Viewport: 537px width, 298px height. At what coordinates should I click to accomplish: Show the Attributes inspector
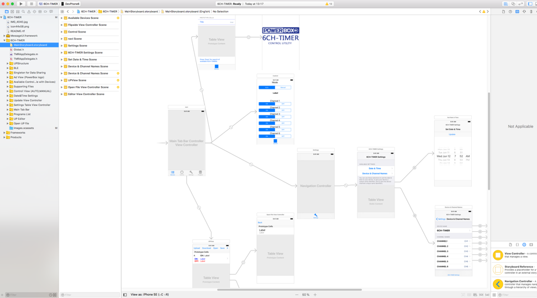[x=524, y=11]
